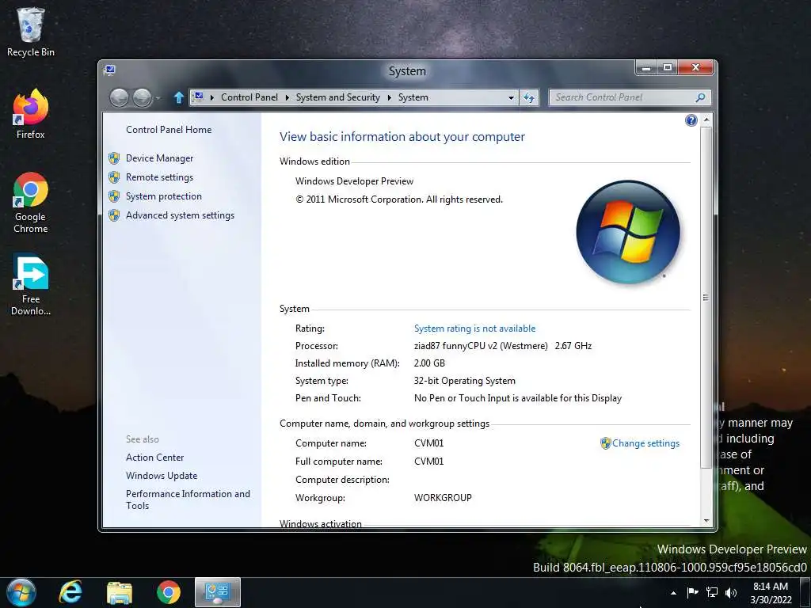Click the vertical scrollbar thumb

point(706,298)
